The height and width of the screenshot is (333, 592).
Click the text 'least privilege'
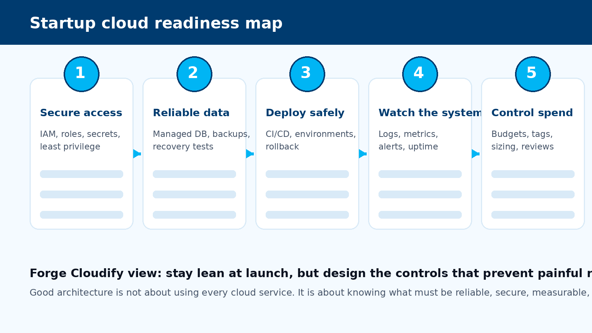pos(70,147)
